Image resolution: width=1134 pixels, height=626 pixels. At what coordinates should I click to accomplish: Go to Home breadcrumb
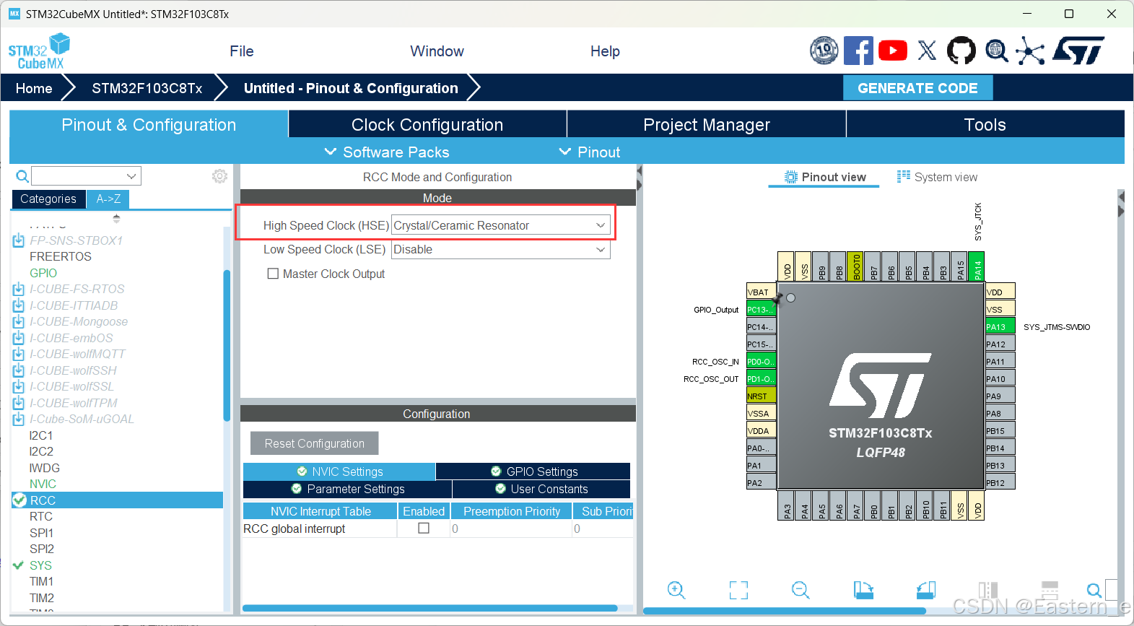point(34,88)
